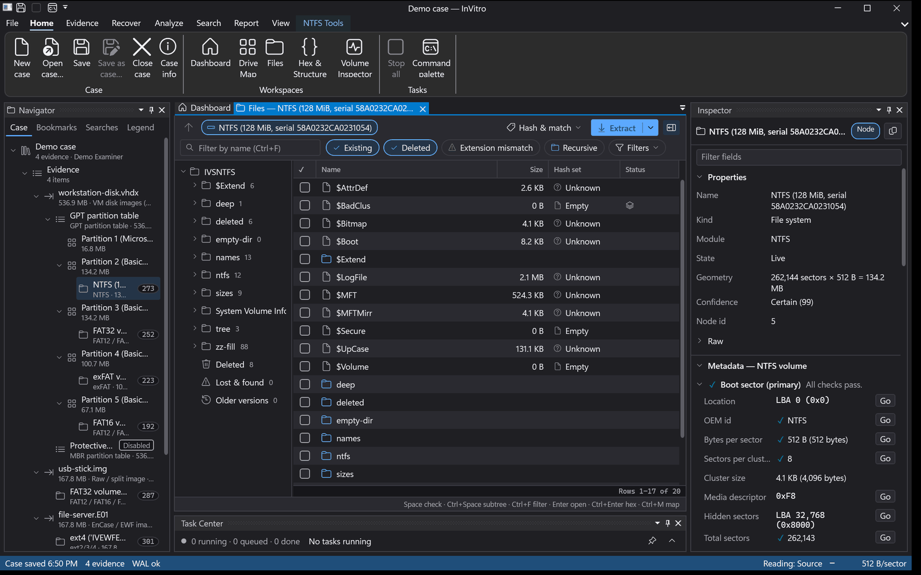Check the $Bitmap file checkbox
This screenshot has height=575, width=921.
point(305,223)
